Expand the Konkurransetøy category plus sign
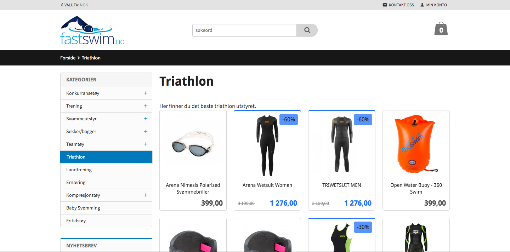The height and width of the screenshot is (252, 510). click(146, 93)
